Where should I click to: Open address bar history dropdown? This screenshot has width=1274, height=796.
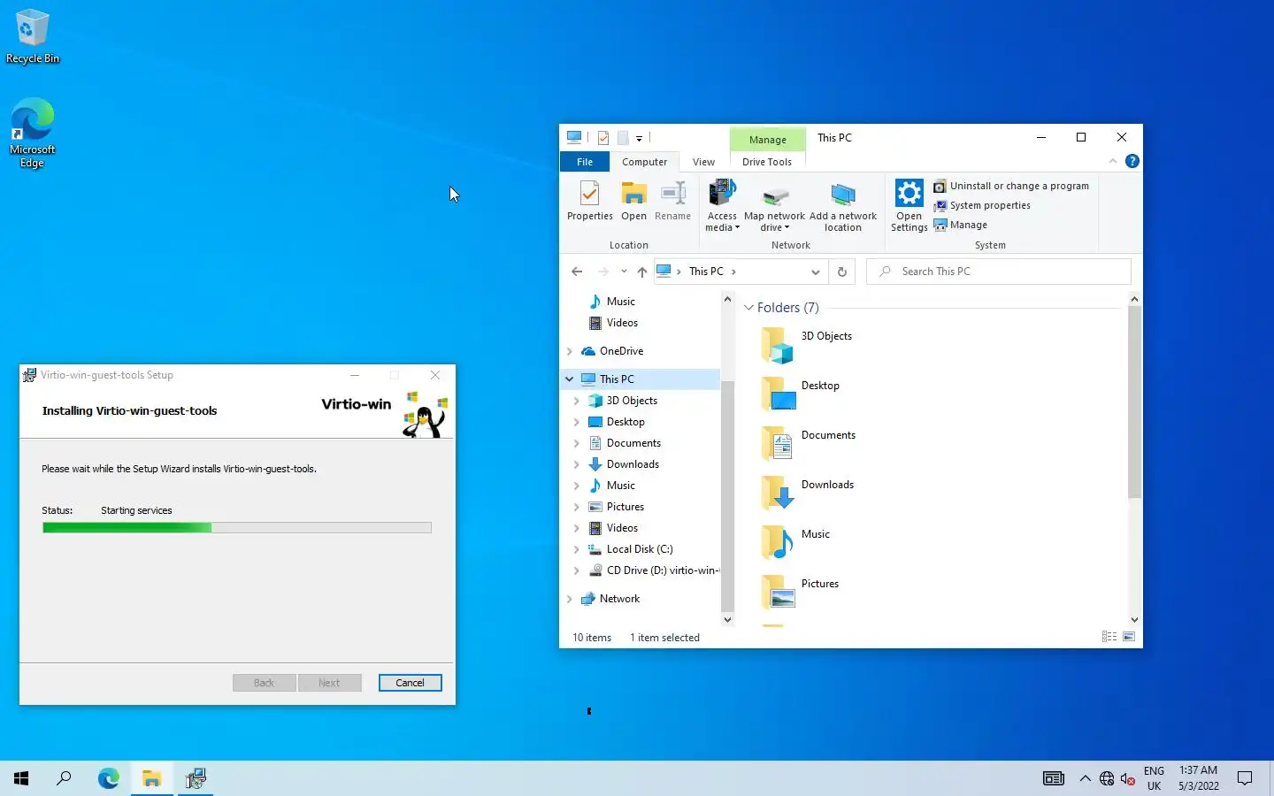[x=815, y=272]
